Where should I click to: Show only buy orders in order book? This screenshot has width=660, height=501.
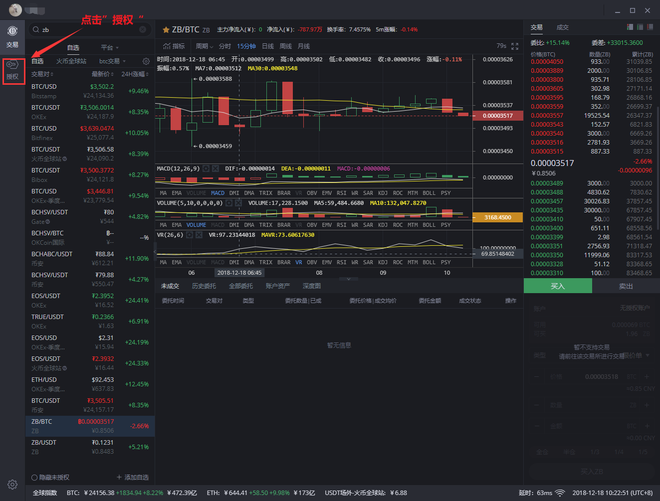640,27
